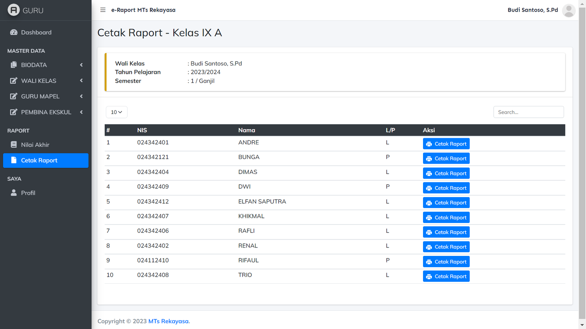586x329 pixels.
Task: Open the MTs Rekayasa footer link
Action: pyautogui.click(x=168, y=321)
